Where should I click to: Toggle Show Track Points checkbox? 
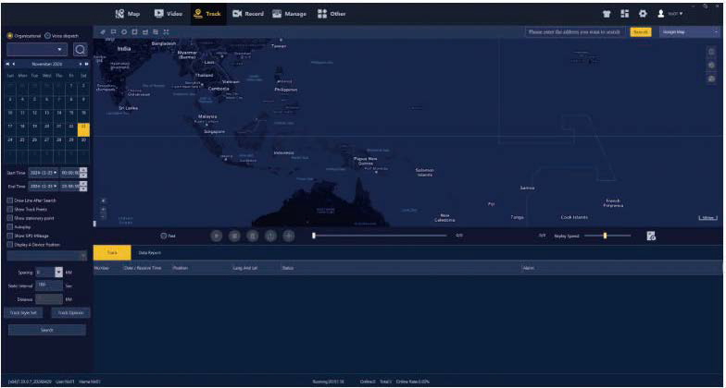(x=9, y=209)
